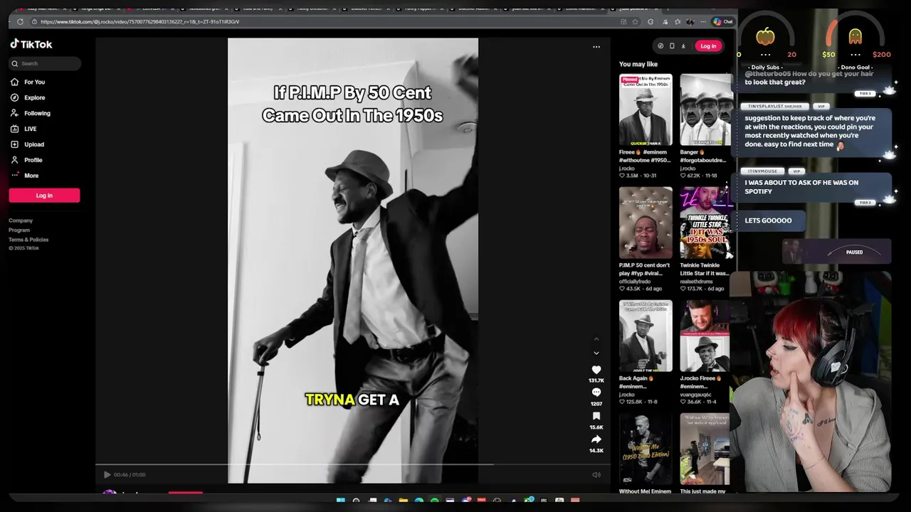Click officiallyfredo author name
Image resolution: width=911 pixels, height=512 pixels.
pos(637,281)
